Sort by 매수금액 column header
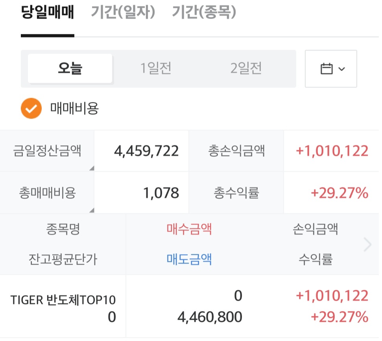The width and height of the screenshot is (382, 341). (x=189, y=229)
